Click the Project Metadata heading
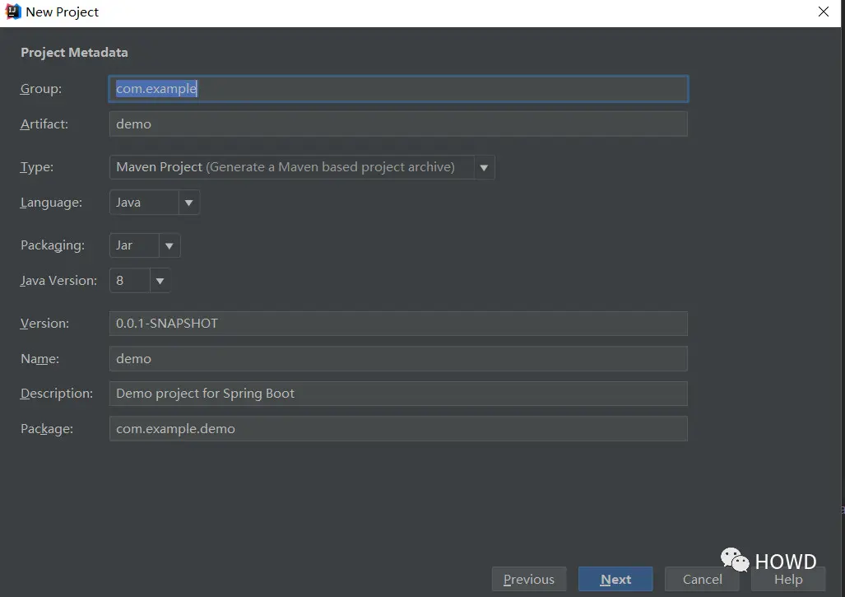The width and height of the screenshot is (845, 597). point(74,53)
